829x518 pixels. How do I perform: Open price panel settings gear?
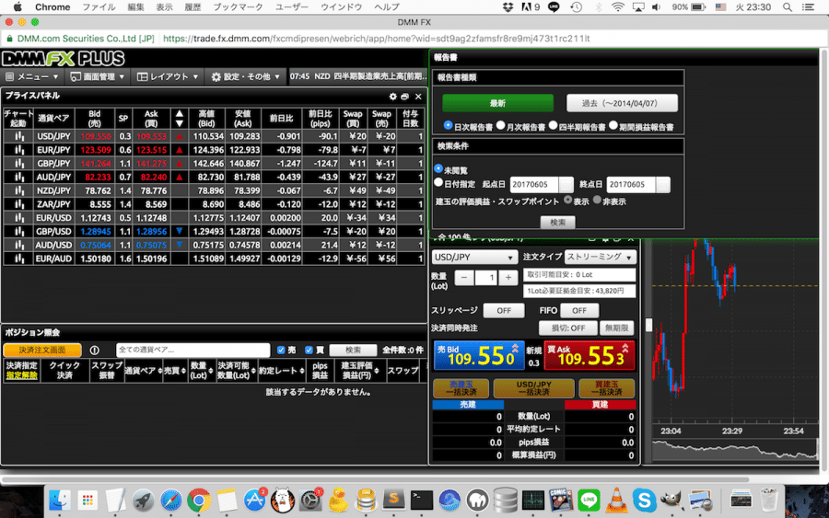click(392, 96)
